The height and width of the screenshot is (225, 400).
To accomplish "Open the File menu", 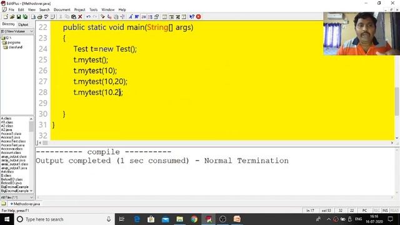I will click(11, 10).
